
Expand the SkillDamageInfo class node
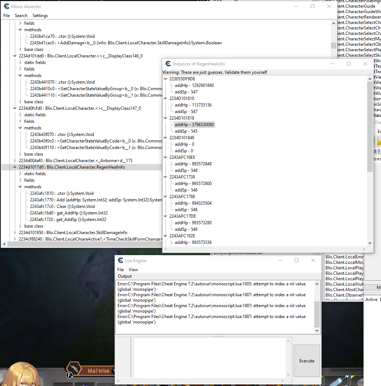[x=15, y=233]
